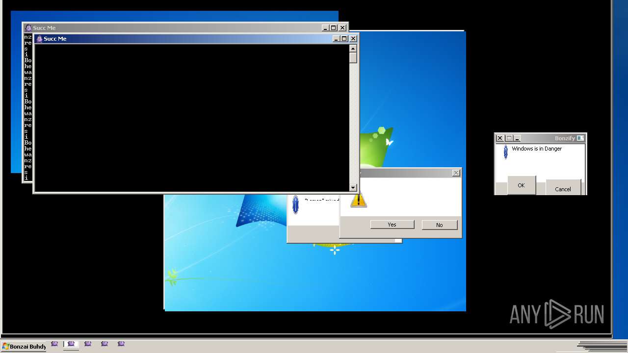The width and height of the screenshot is (628, 353).
Task: Maximize the Bonzify dialog window
Action: (x=509, y=138)
